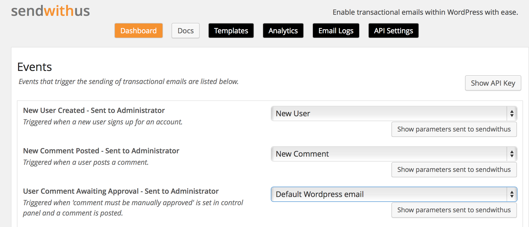
Task: Click the New User dropdown stepper arrows
Action: point(512,113)
